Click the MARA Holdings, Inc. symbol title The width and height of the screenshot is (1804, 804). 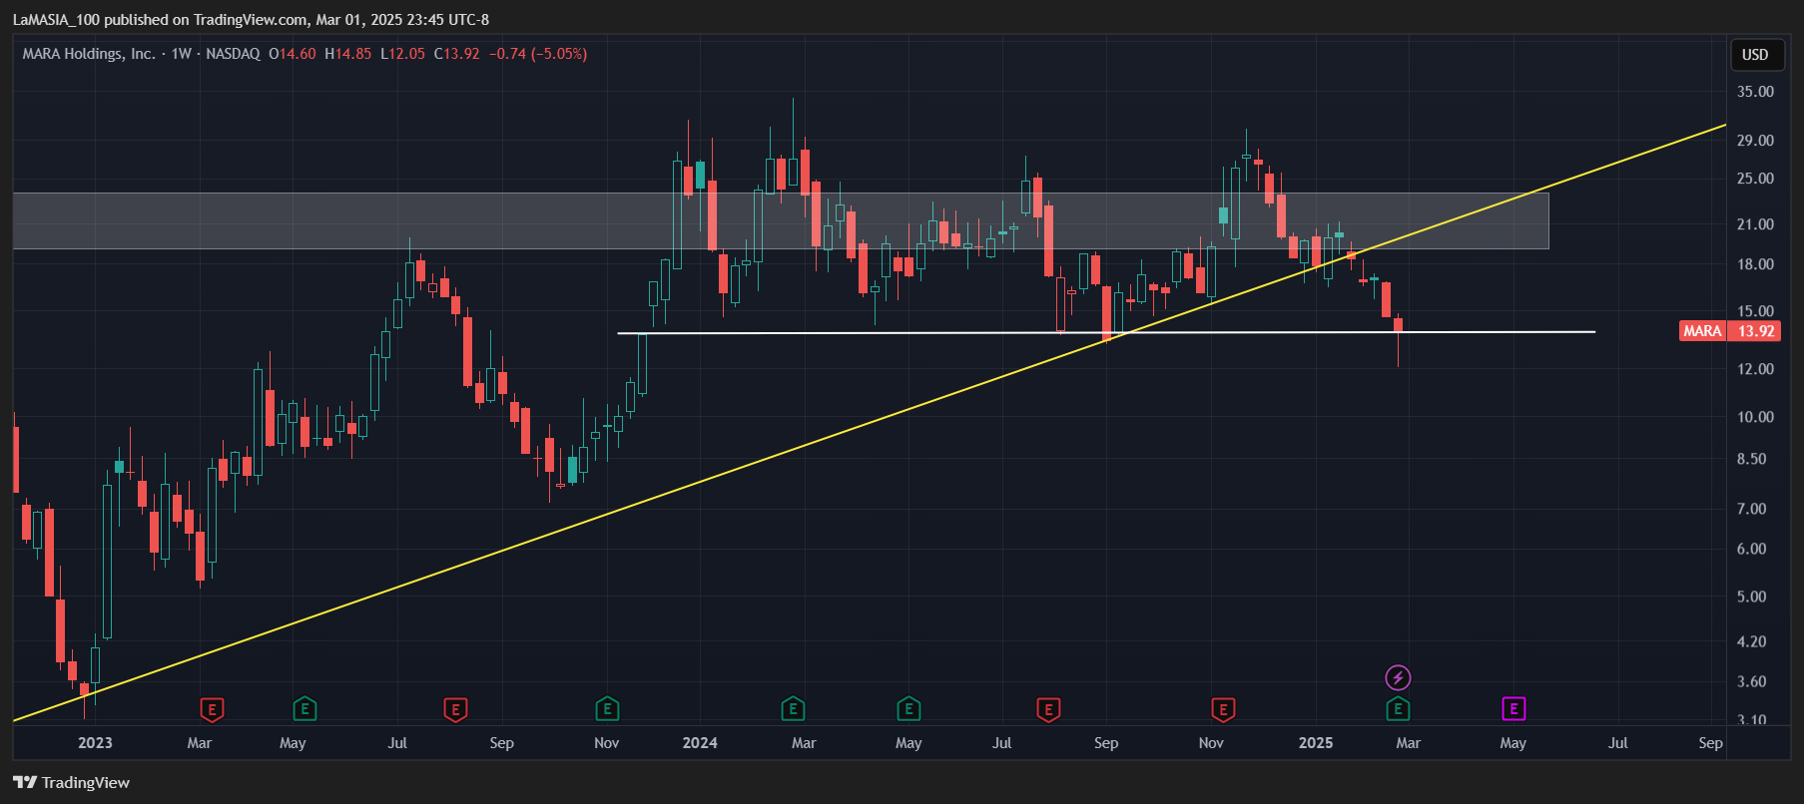tap(89, 54)
